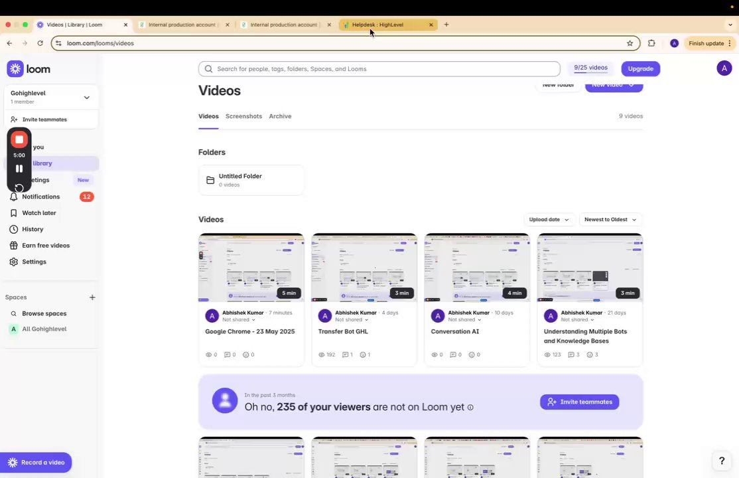Click the info icon beside viewers message
Screen dimensions: 739x478
tap(470, 407)
